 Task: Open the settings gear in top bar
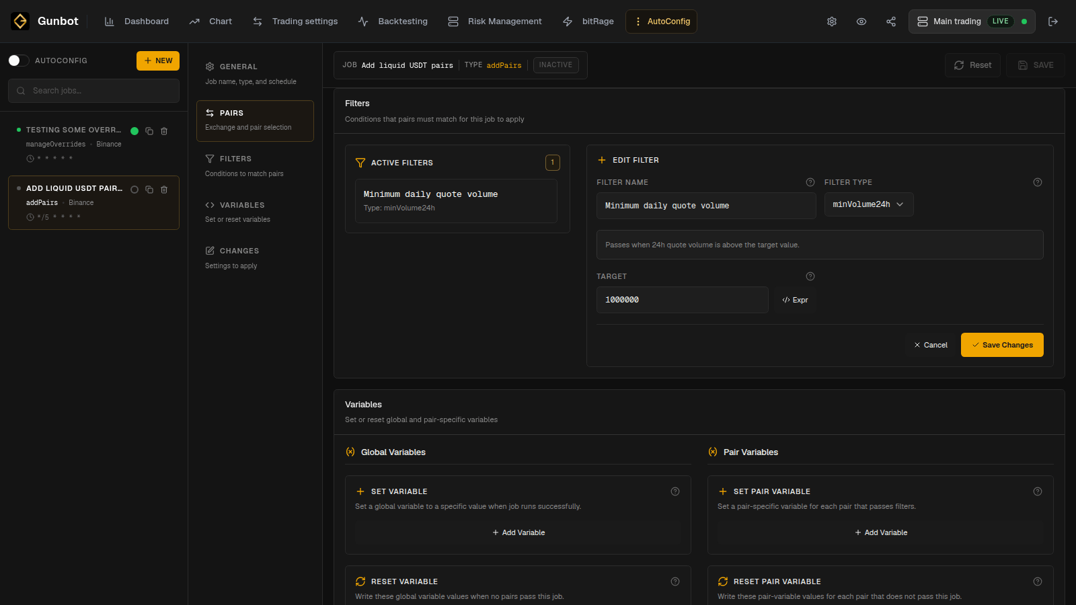[832, 22]
